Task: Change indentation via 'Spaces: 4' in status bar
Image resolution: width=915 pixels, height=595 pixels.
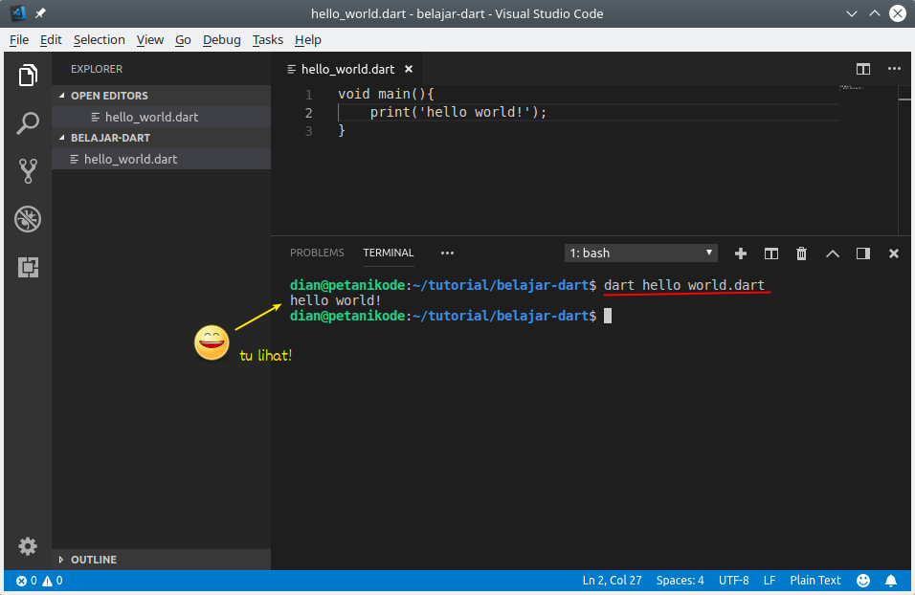Action: 680,580
